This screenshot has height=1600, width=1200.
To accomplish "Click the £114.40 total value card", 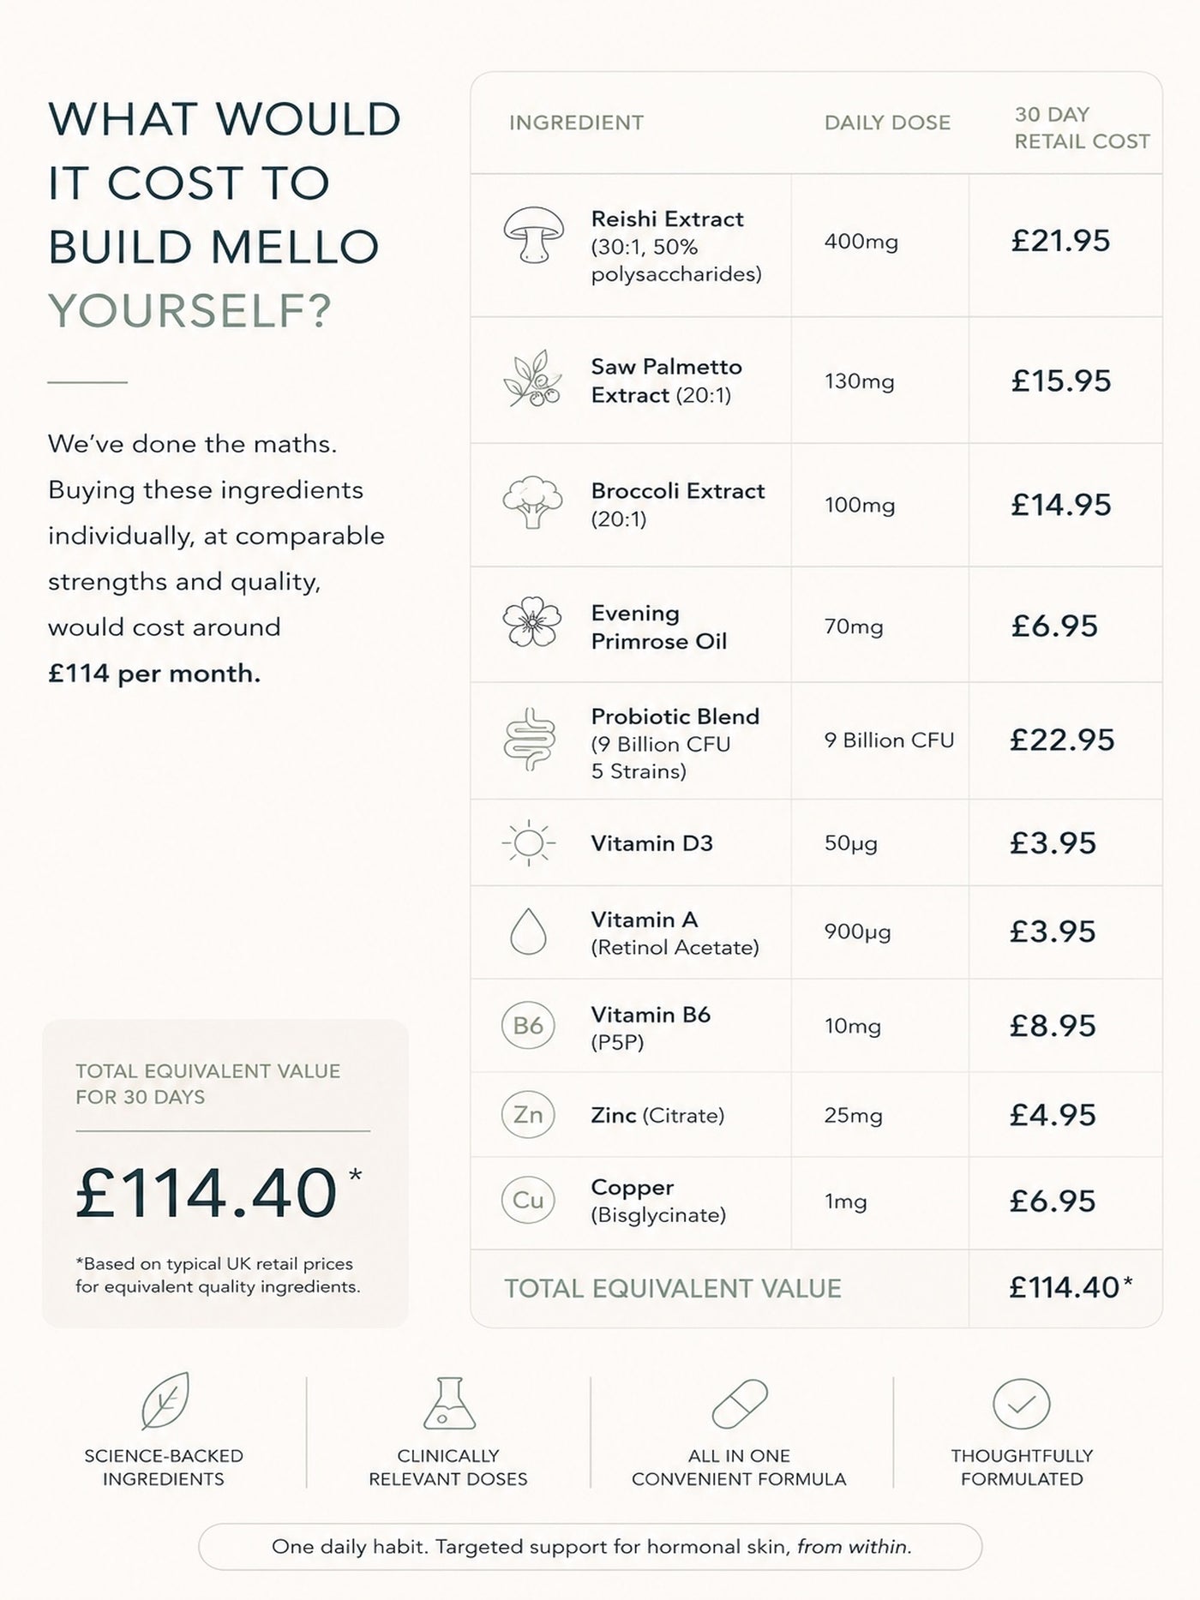I will (225, 1173).
